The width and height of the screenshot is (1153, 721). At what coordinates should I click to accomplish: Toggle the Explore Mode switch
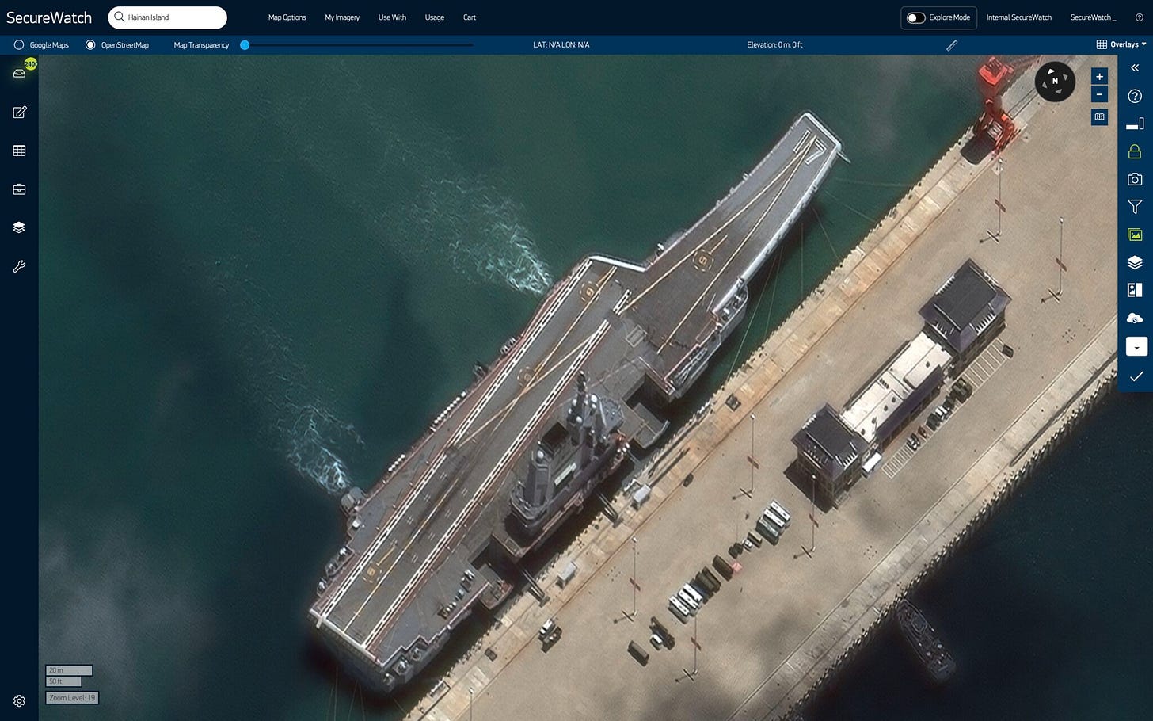tap(916, 17)
